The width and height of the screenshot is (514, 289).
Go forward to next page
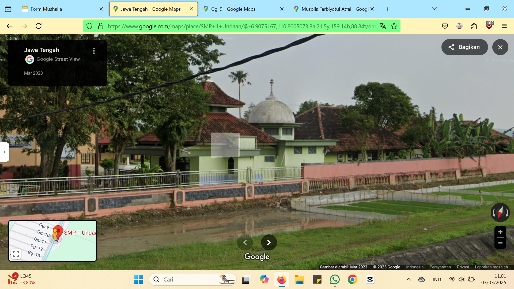24,26
